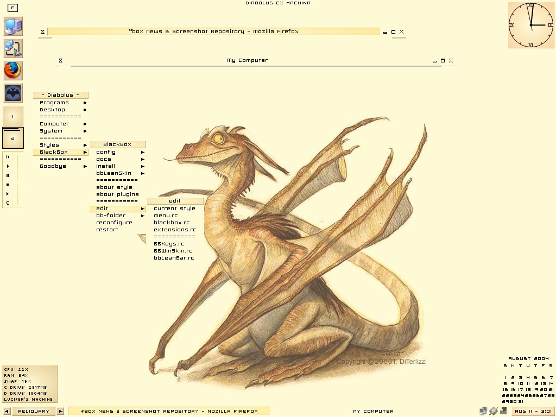Click the lightning bolt tray icon
This screenshot has width=556, height=417.
493,412
